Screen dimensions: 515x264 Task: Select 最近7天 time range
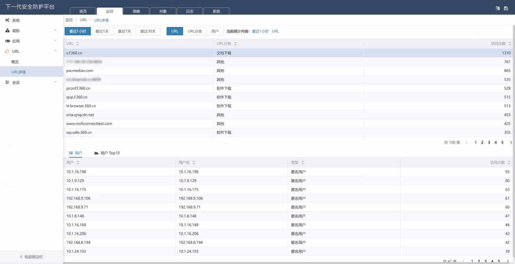pos(124,31)
